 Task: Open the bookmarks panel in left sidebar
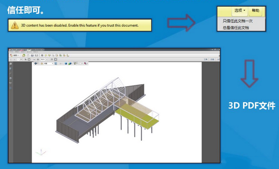(x=11, y=68)
